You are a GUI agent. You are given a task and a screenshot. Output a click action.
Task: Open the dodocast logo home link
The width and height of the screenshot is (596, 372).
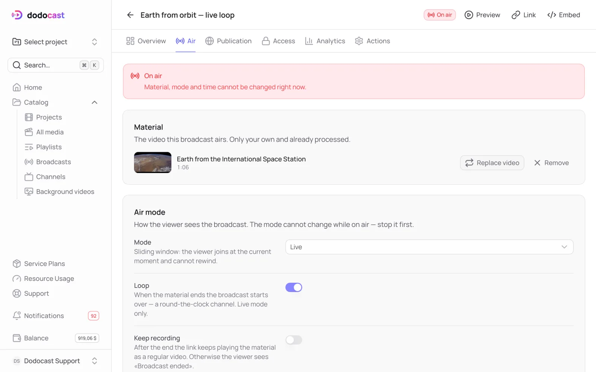(x=38, y=15)
